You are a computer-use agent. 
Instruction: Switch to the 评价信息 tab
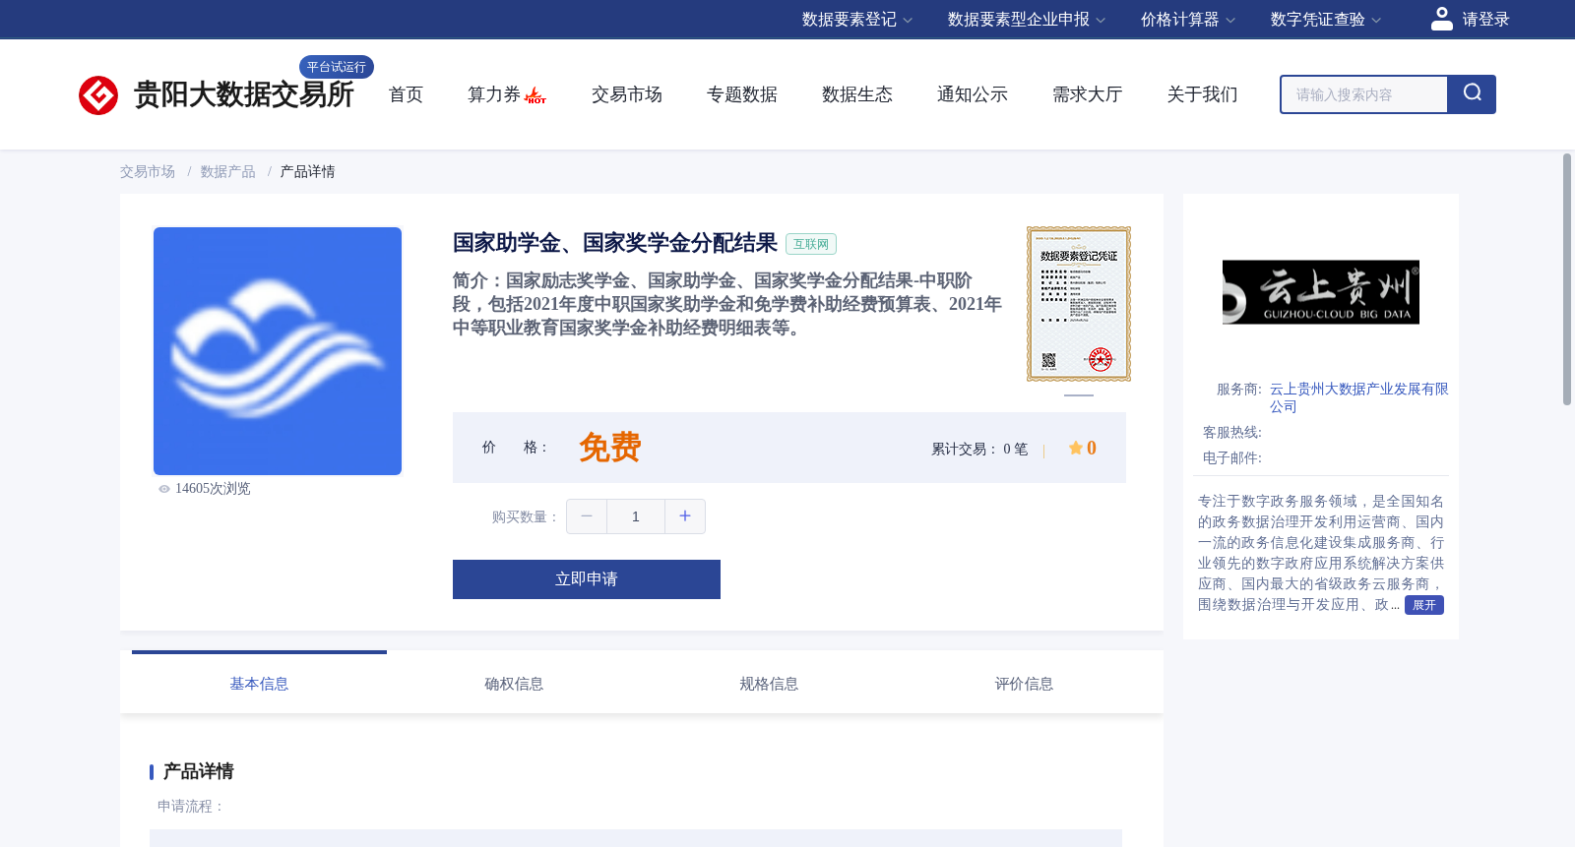pos(1024,684)
